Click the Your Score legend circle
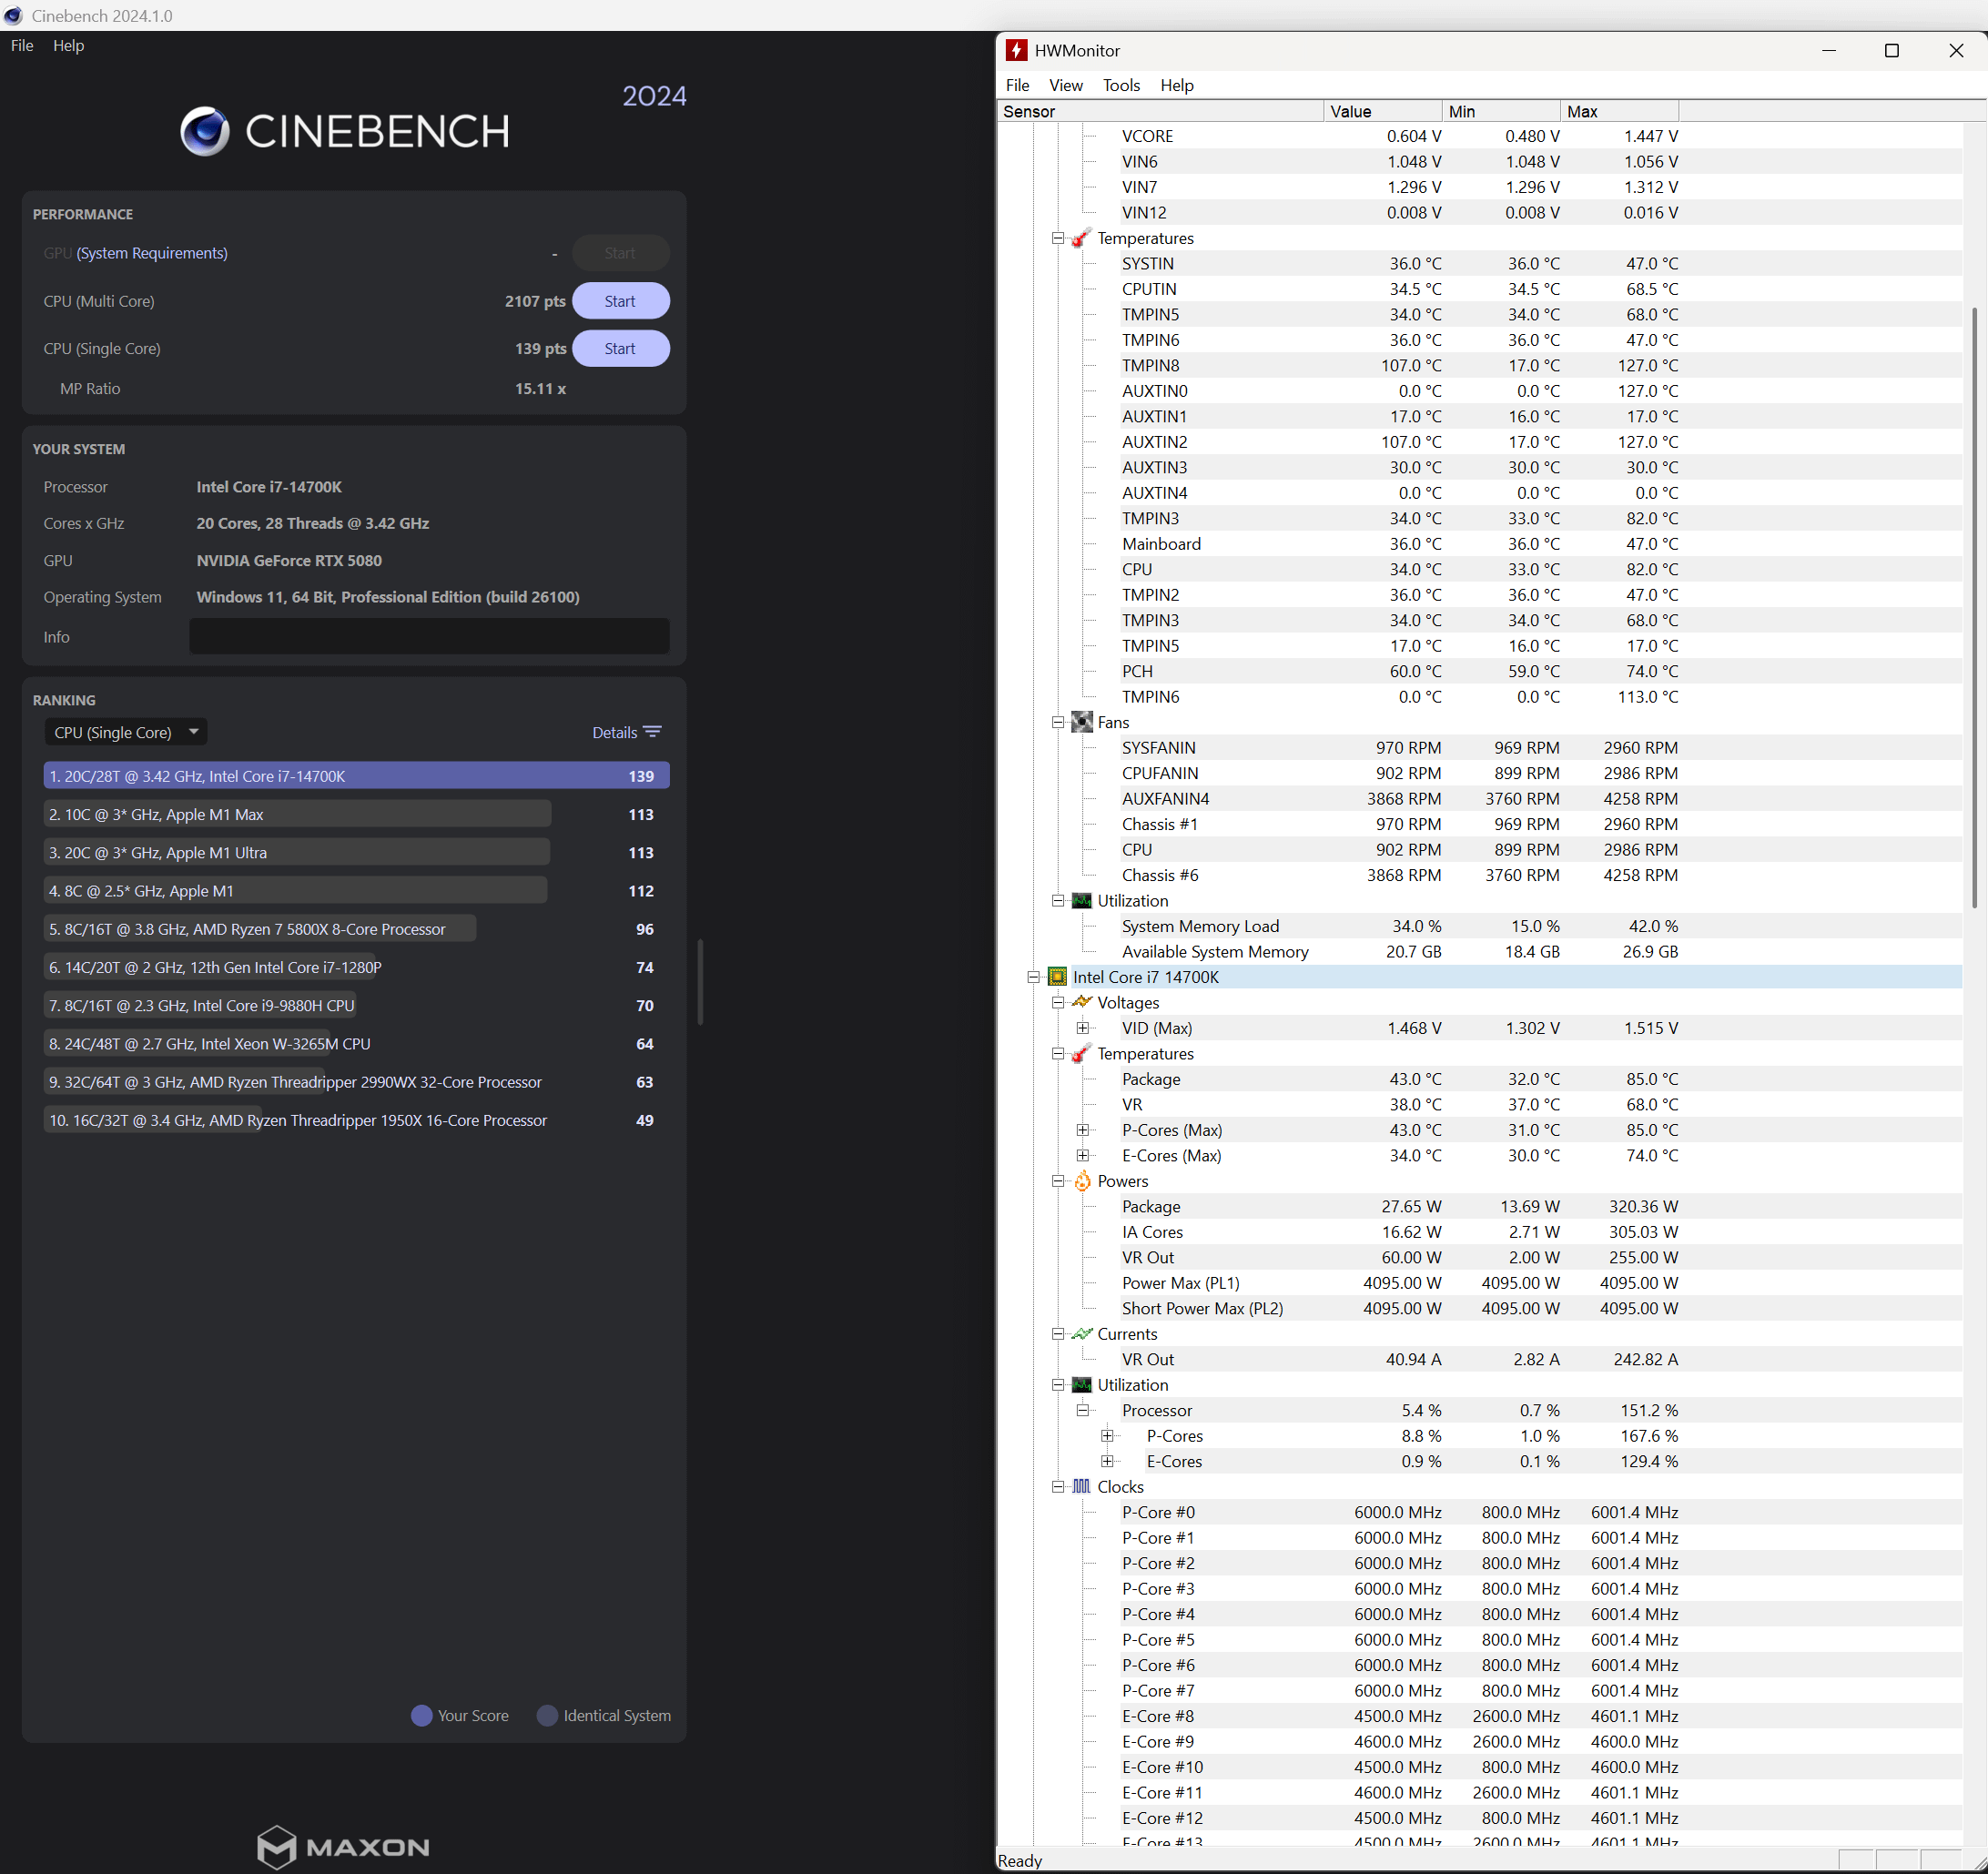The width and height of the screenshot is (1988, 1874). 422,1716
